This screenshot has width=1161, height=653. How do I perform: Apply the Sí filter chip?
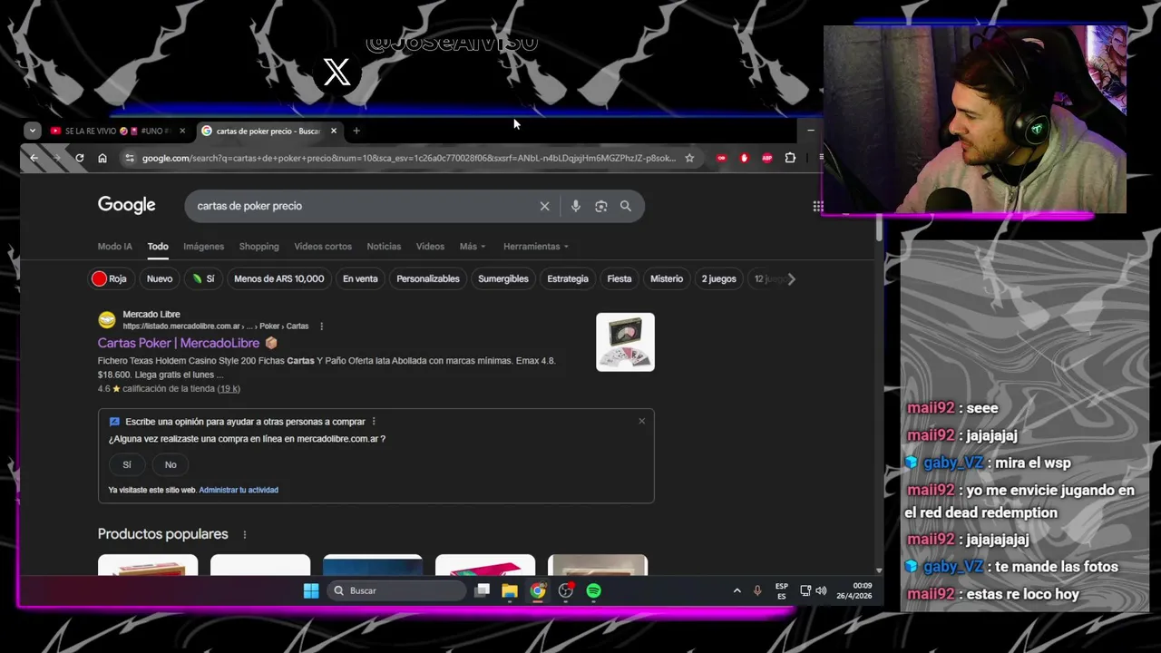coord(203,278)
